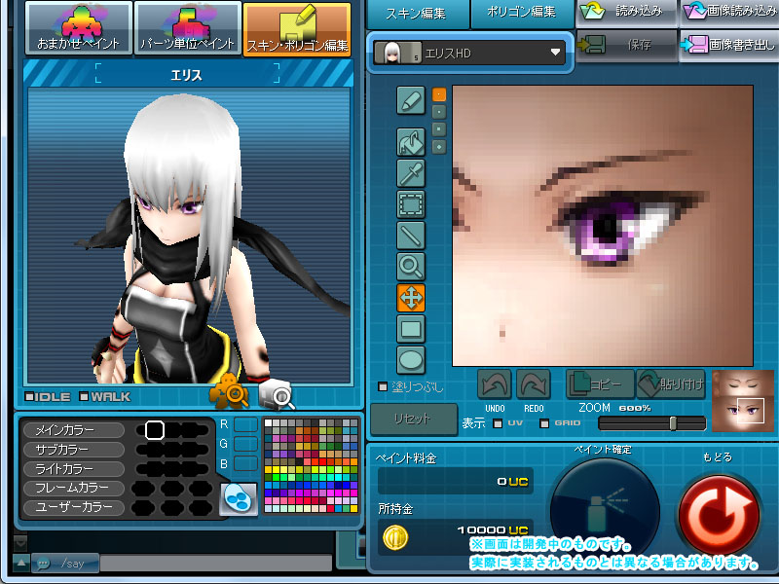The image size is (779, 584).
Task: Switch to the ポリゴン編集 tab
Action: point(522,14)
